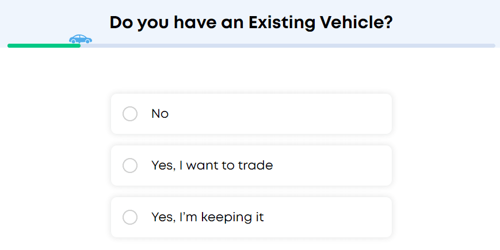Choose the "Yes, I want to trade" radio circle
Image resolution: width=500 pixels, height=250 pixels.
coord(130,166)
